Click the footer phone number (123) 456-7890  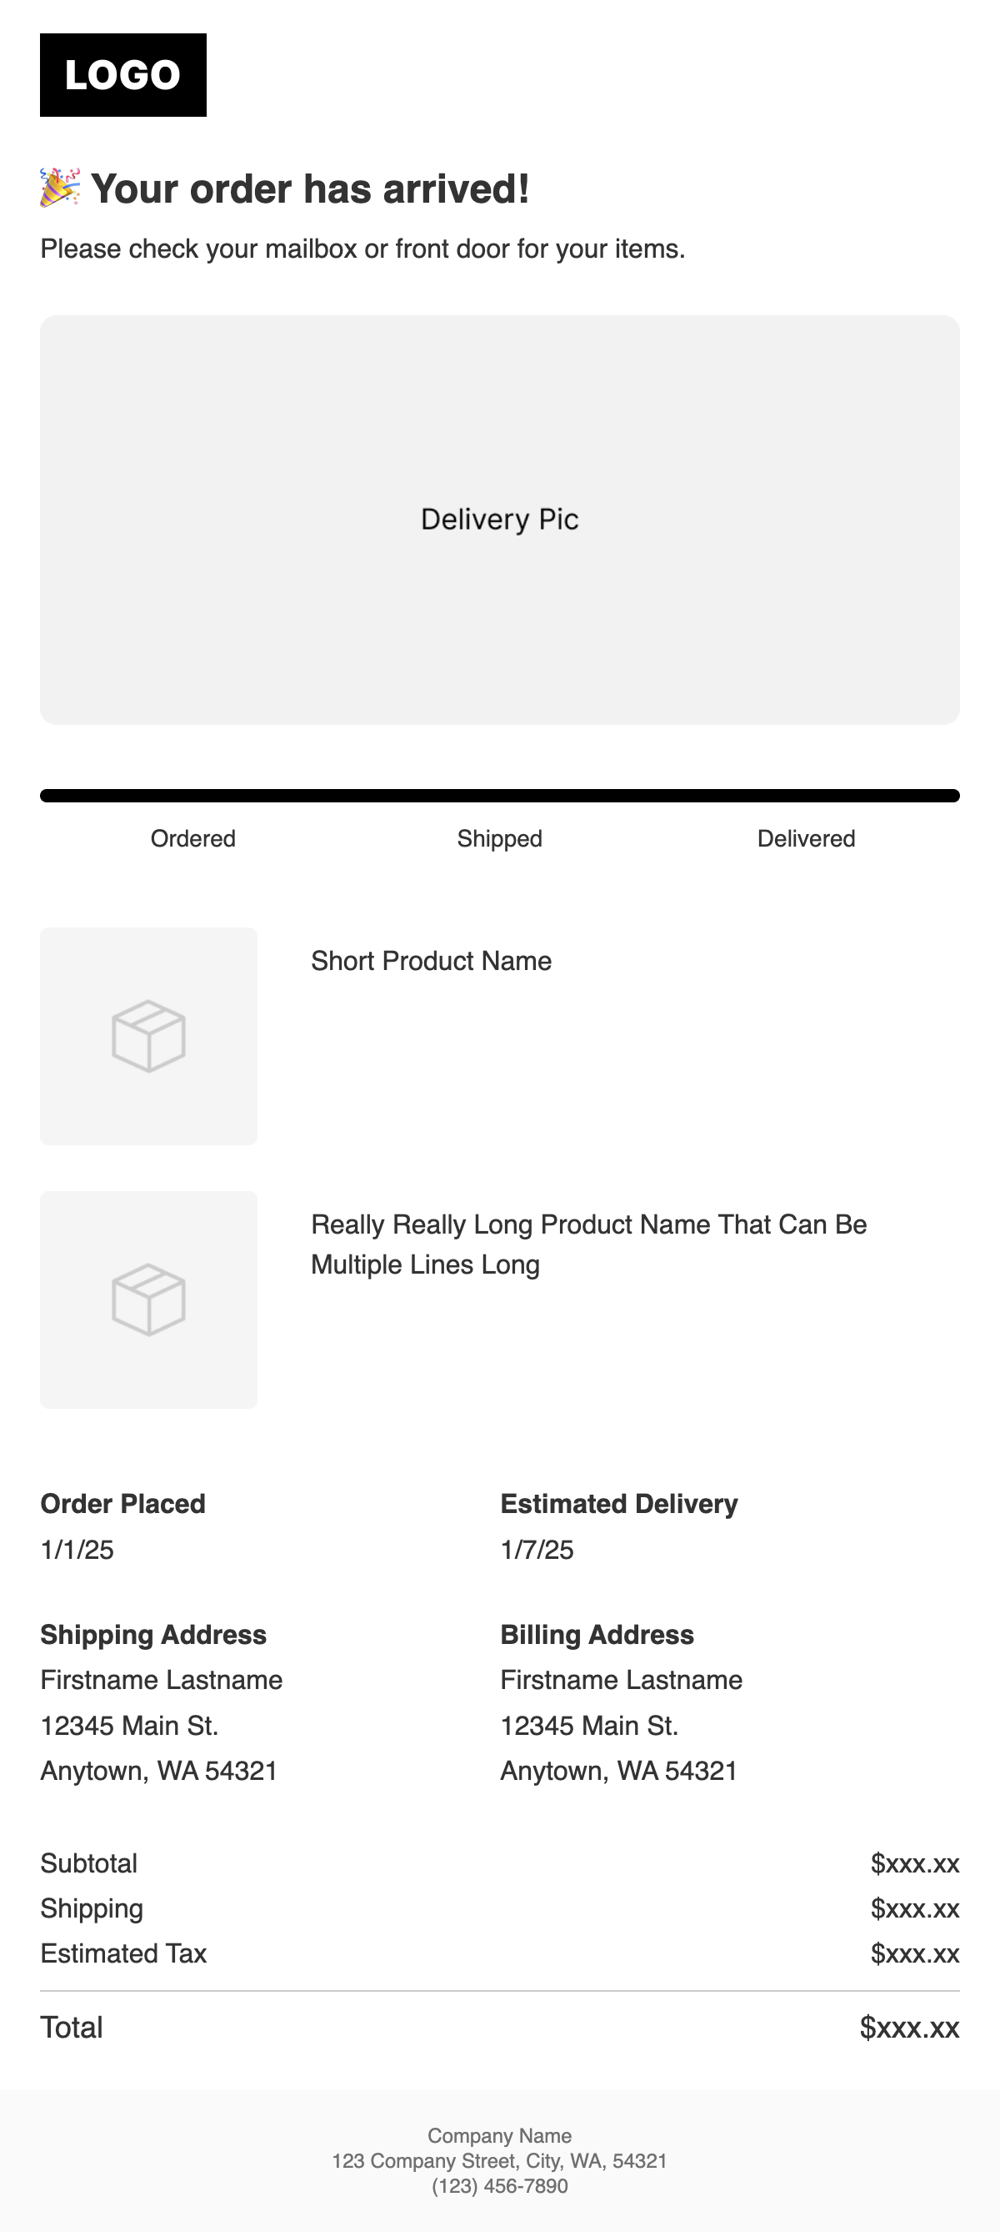[x=499, y=2186]
